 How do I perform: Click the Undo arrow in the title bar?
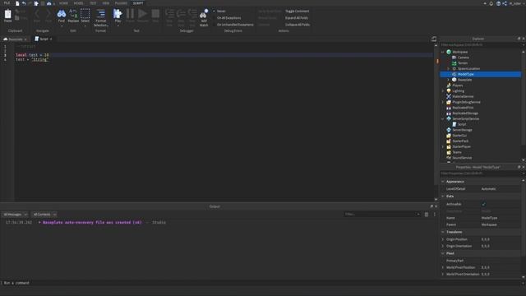24,3
